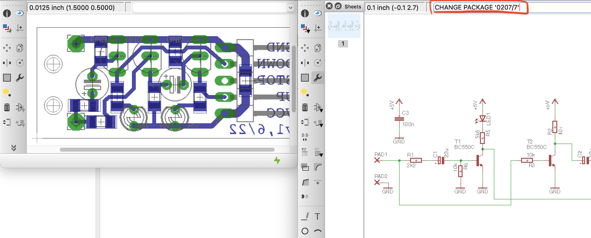
Task: Click the Info tool in board editor
Action: pyautogui.click(x=7, y=14)
